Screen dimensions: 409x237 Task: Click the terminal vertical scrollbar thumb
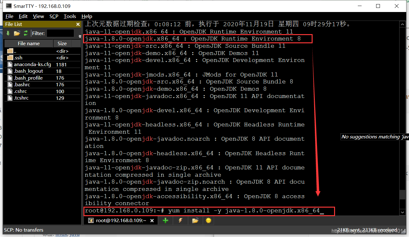coord(402,195)
